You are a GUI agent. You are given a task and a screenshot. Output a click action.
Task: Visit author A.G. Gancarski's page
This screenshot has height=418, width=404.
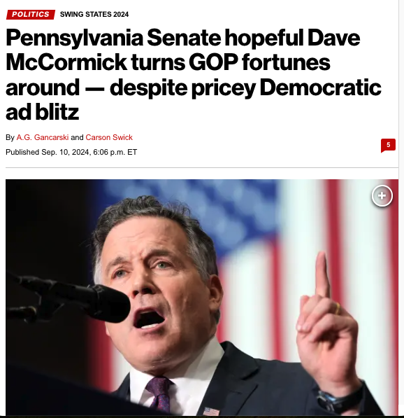[x=43, y=137]
